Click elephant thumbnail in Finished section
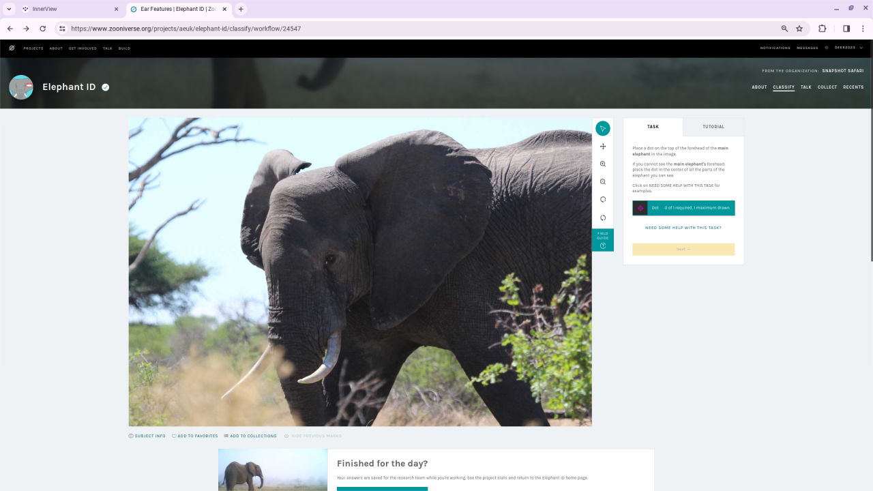873x491 pixels. click(273, 470)
